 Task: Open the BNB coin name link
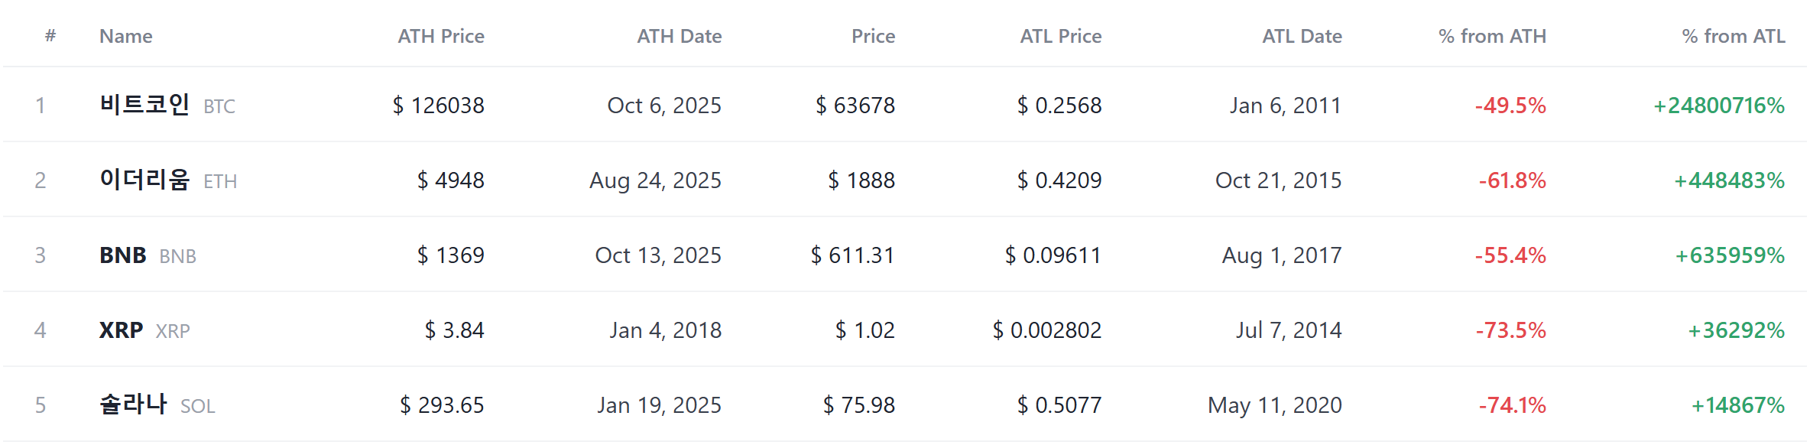[123, 255]
